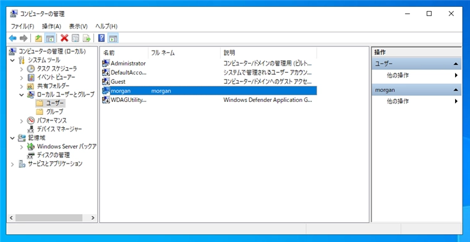The height and width of the screenshot is (242, 470).
Task: Click the Back arrow toolbar icon
Action: coord(12,38)
